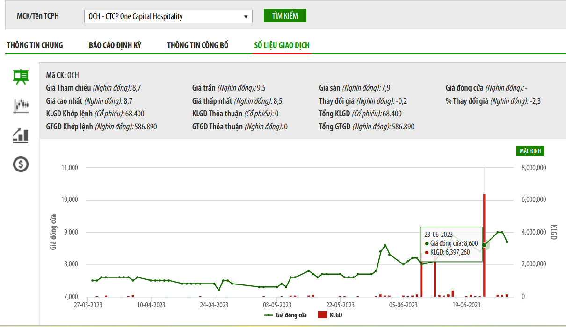Open the overview presentation board icon
The width and height of the screenshot is (566, 327).
(21, 77)
